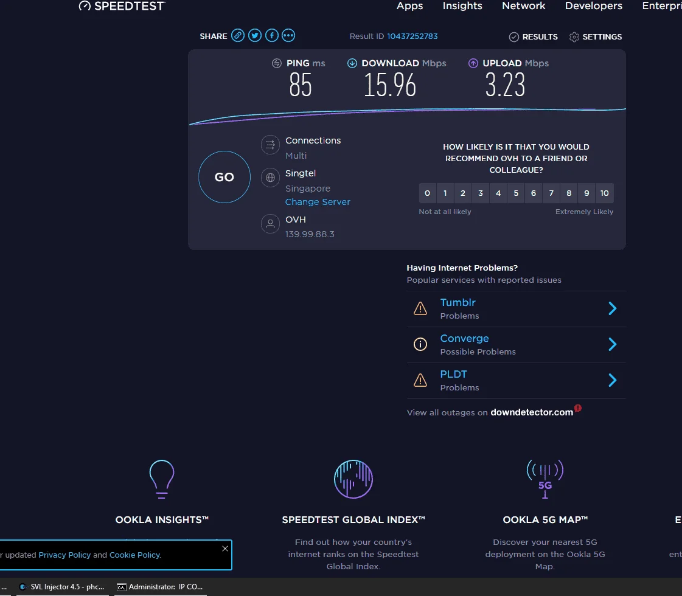Click the OVH provider user icon
This screenshot has height=596, width=682.
(270, 224)
